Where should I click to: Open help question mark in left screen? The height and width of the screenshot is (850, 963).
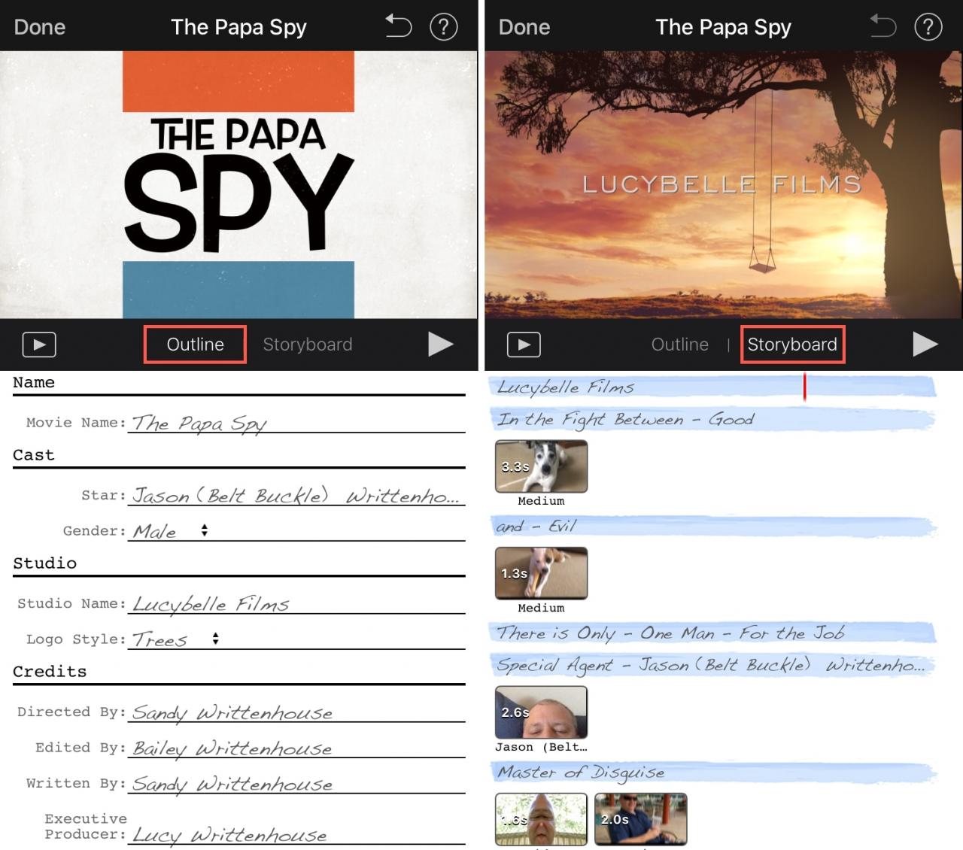pos(444,27)
